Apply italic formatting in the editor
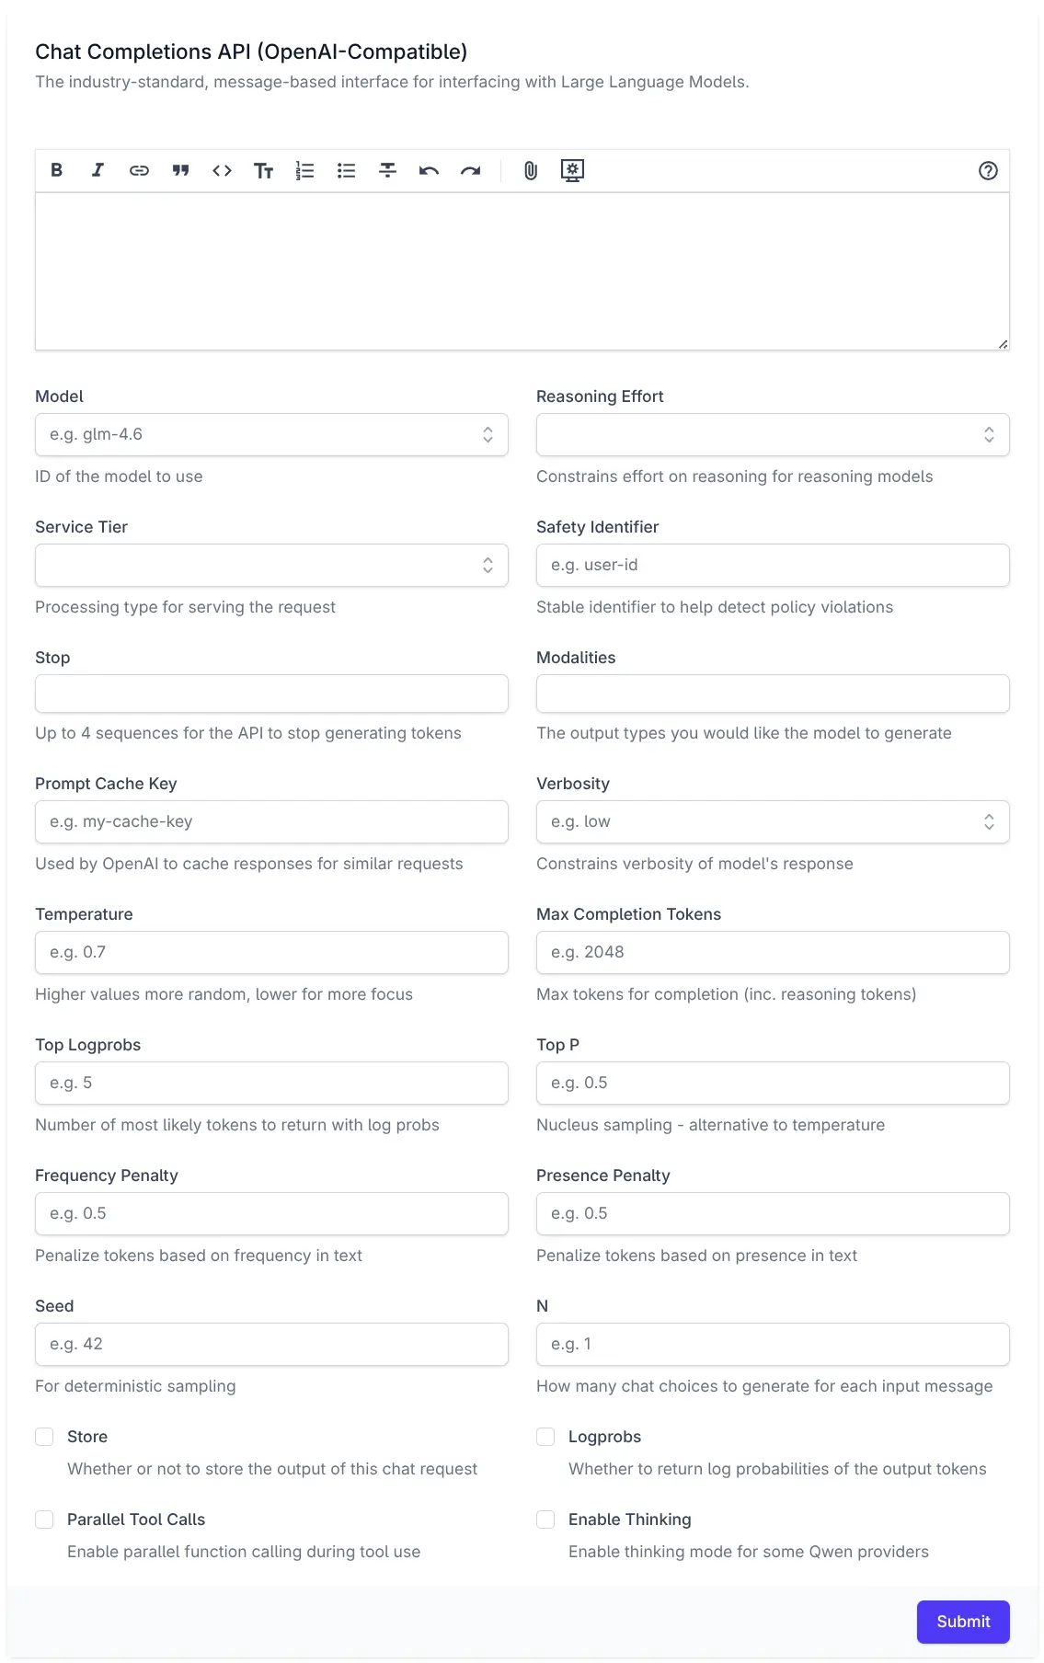Image resolution: width=1044 pixels, height=1663 pixels. [98, 170]
